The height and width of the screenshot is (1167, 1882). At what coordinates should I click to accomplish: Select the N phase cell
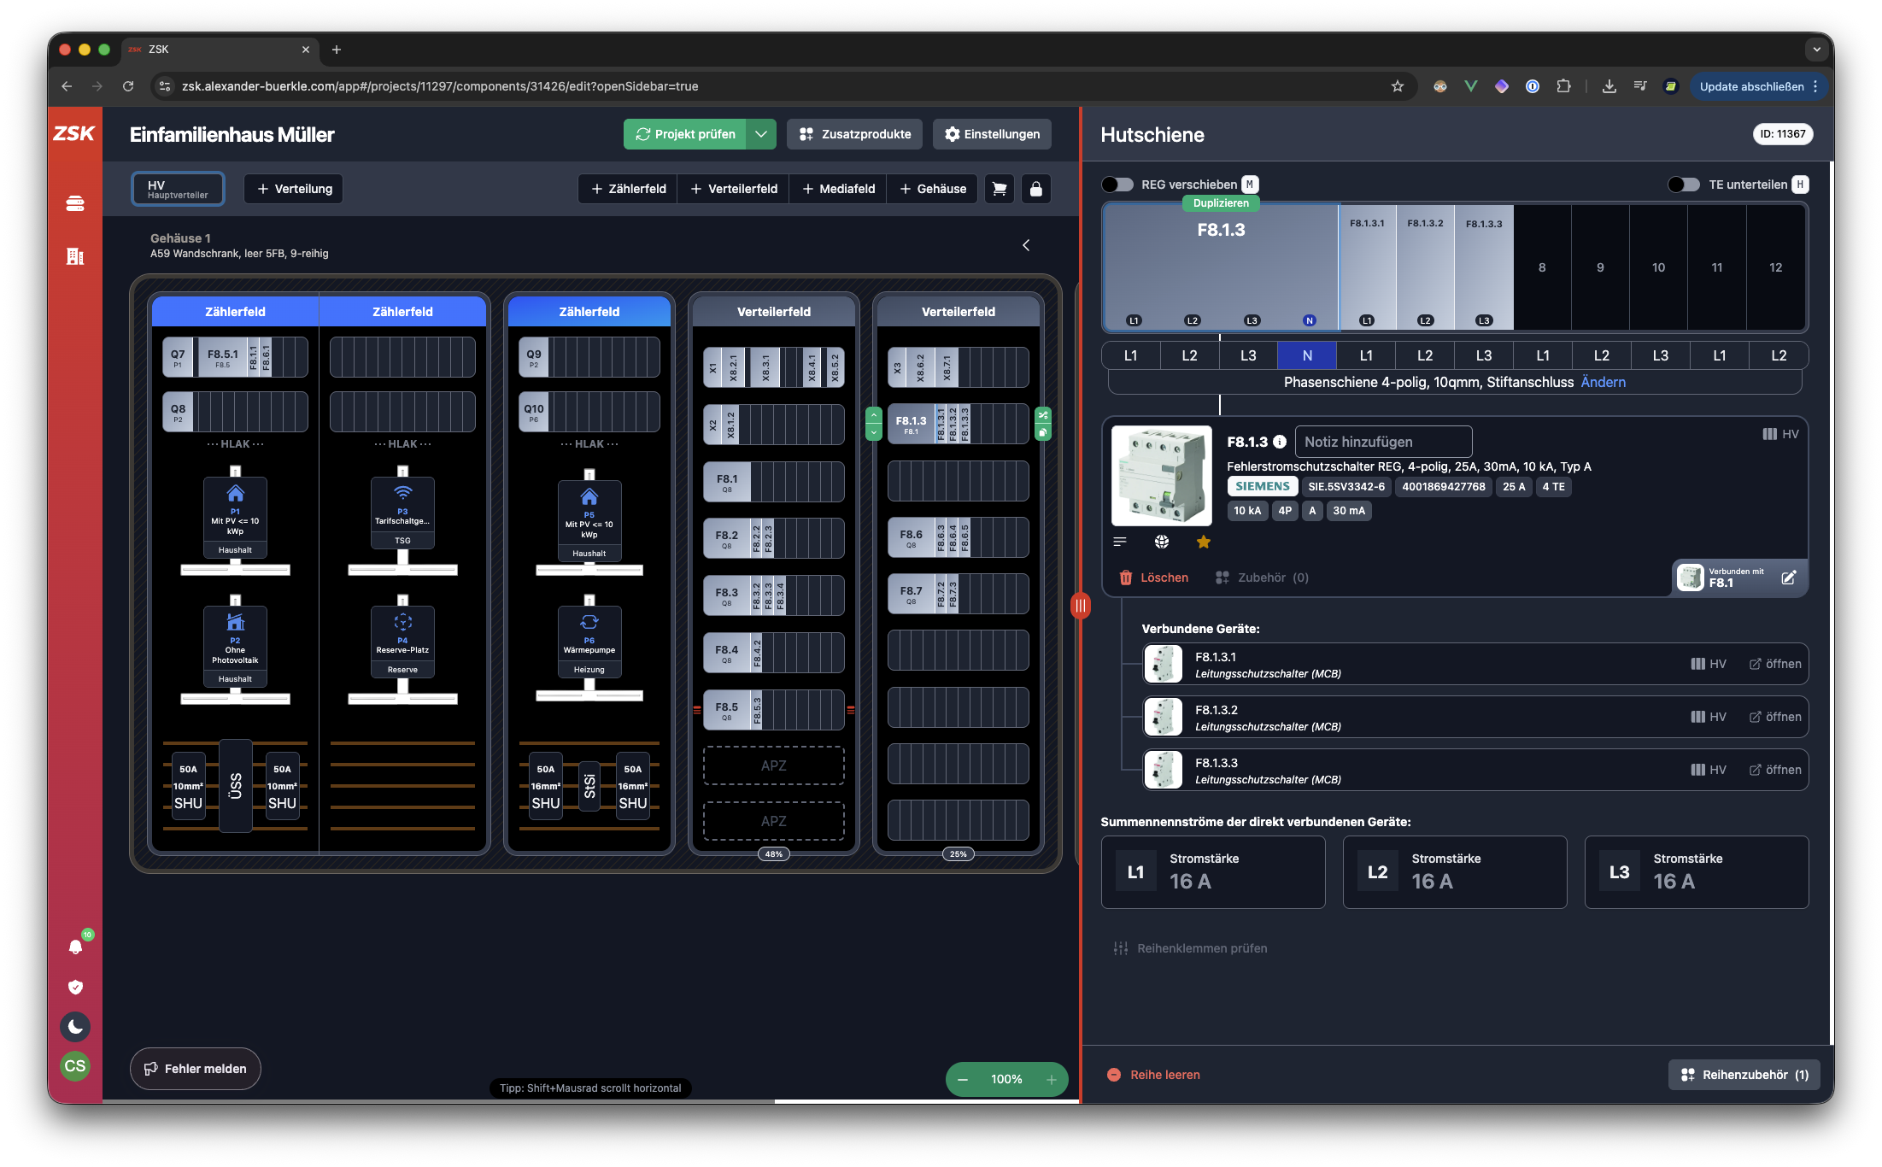(x=1306, y=355)
